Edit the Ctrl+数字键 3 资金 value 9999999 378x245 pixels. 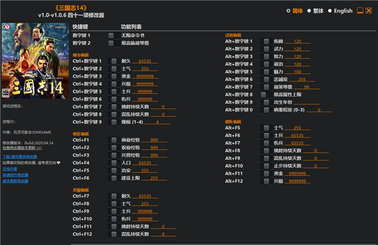(145, 76)
